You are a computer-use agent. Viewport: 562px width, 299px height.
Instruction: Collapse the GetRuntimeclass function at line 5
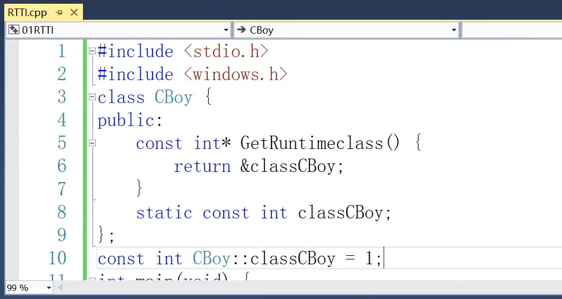pos(92,143)
